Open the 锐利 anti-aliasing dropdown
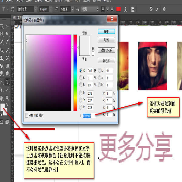 pyautogui.click(x=90, y=9)
